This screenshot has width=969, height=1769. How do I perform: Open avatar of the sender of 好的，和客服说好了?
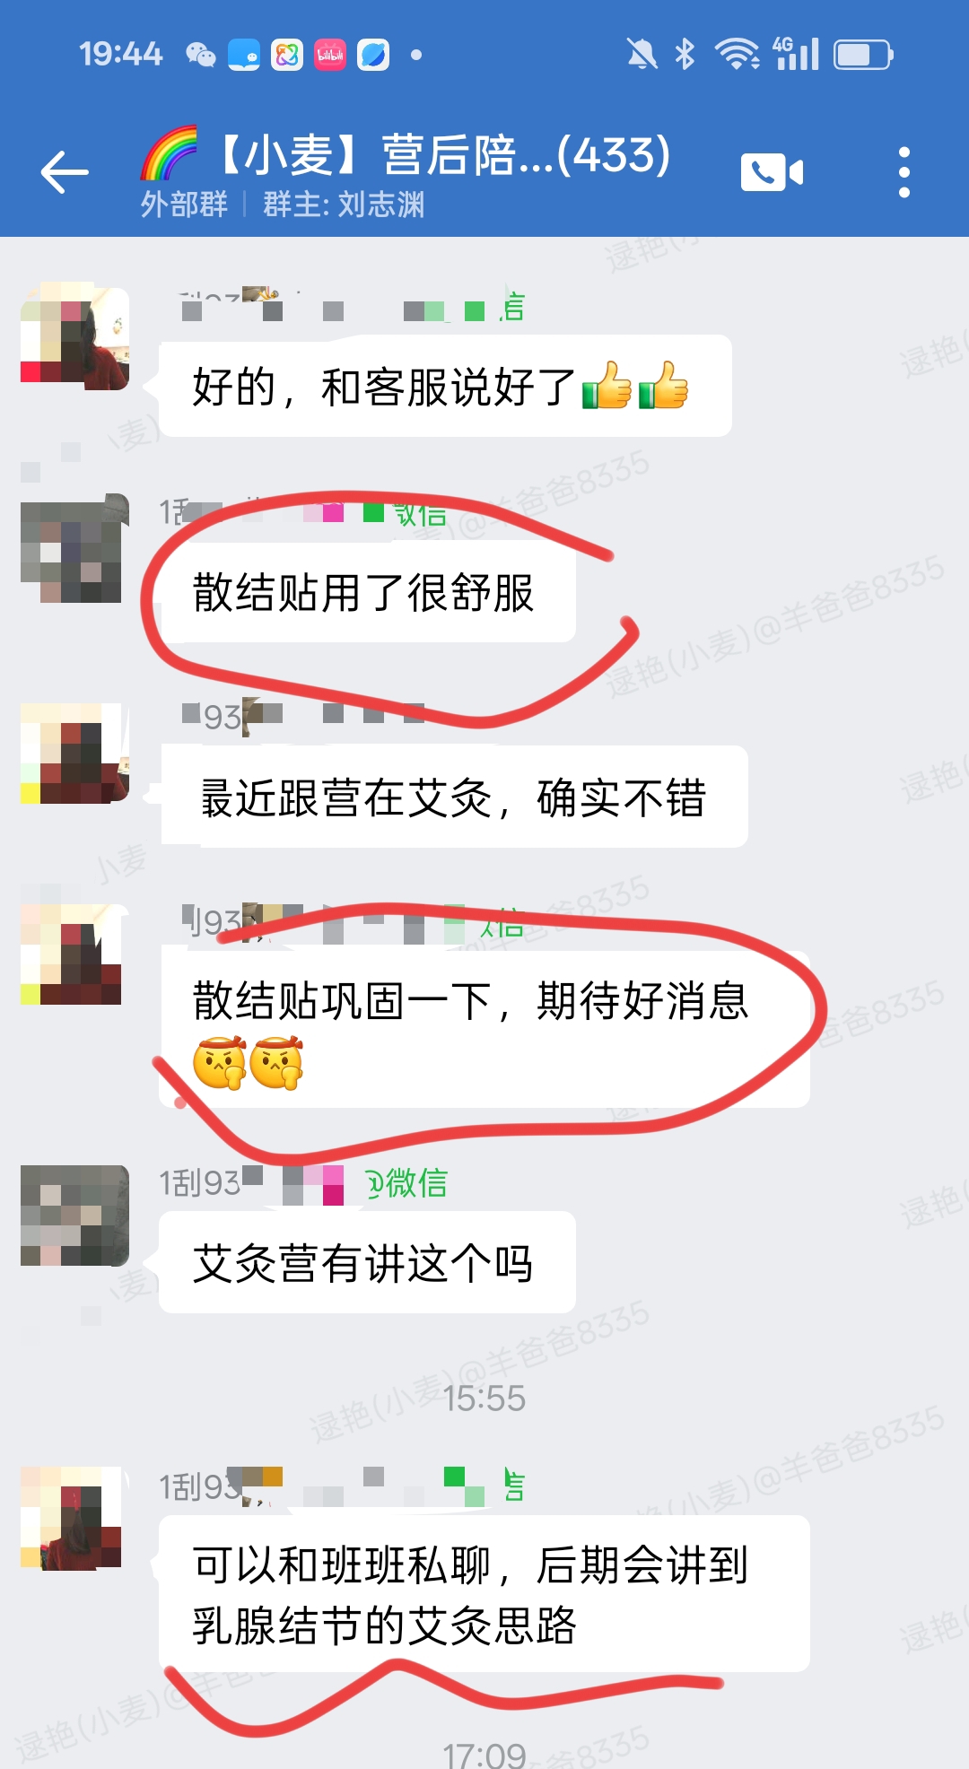coord(74,336)
